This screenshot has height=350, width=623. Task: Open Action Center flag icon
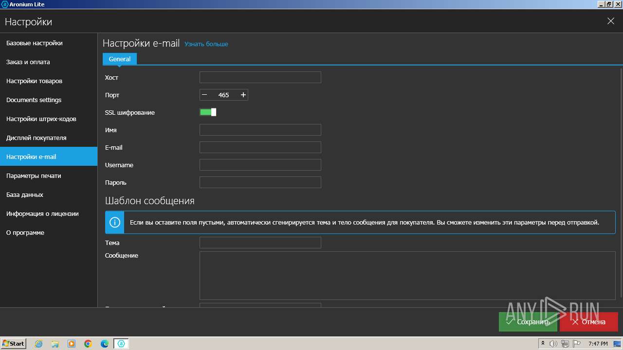coord(576,344)
